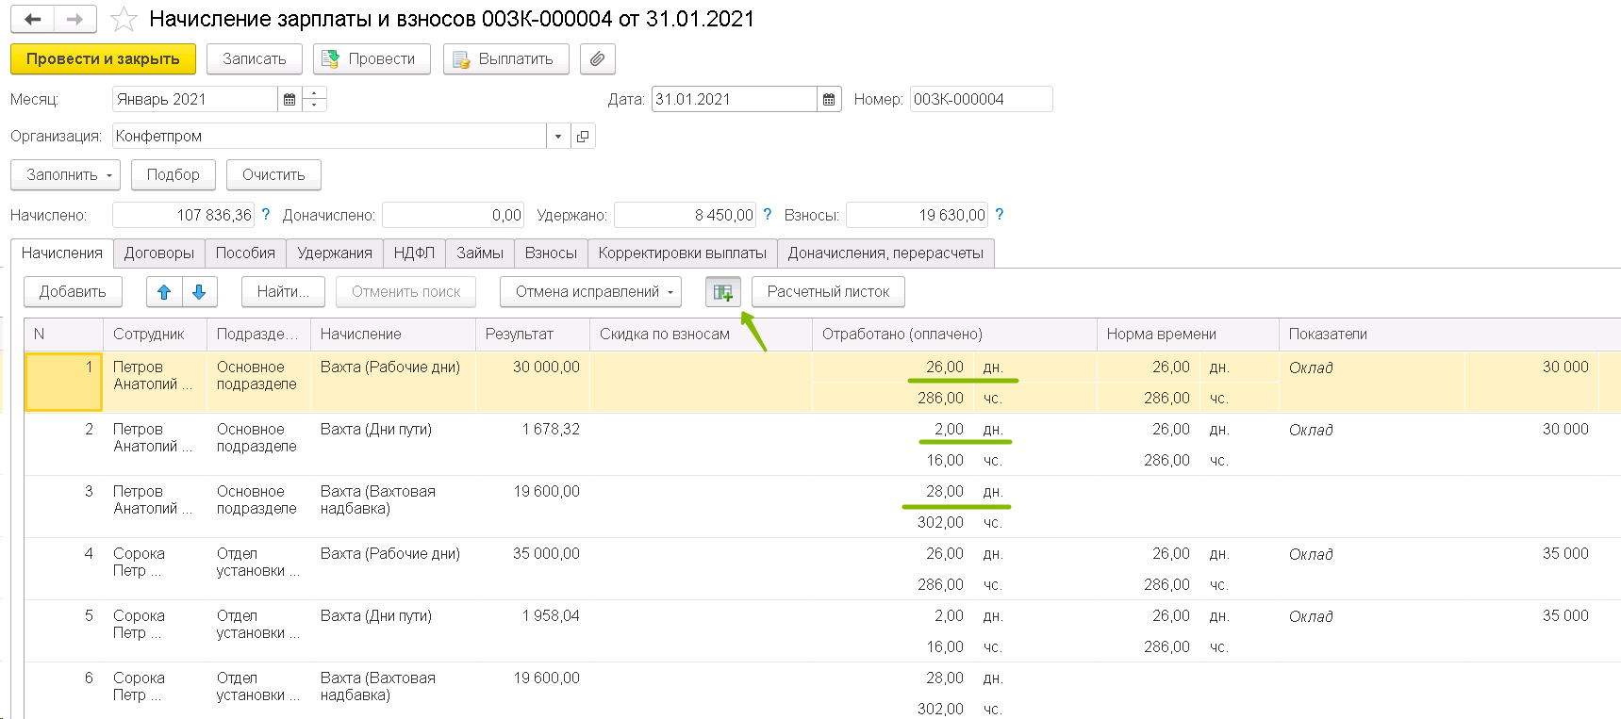Click the Найти... button

click(x=283, y=292)
